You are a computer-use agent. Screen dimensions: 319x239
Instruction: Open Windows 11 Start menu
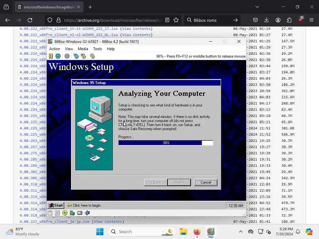point(100,232)
